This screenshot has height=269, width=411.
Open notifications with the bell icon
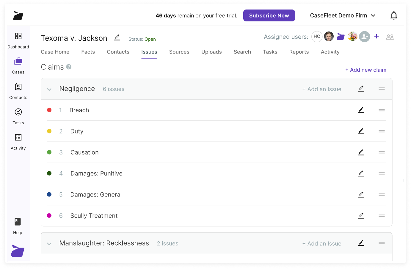click(x=394, y=15)
